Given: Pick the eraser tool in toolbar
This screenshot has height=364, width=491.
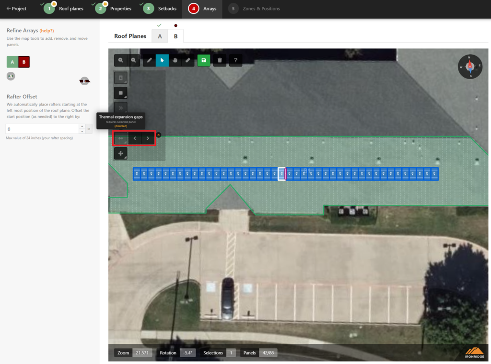Looking at the screenshot, I should 188,60.
